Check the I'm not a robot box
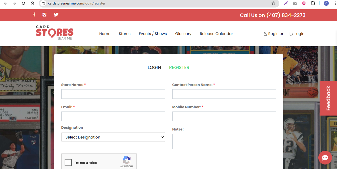 [x=68, y=162]
